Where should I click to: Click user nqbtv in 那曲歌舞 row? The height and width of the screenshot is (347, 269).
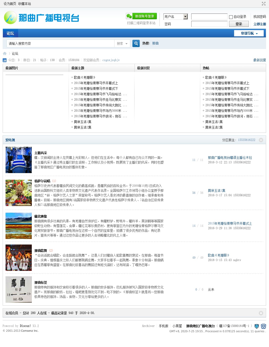(x=237, y=260)
